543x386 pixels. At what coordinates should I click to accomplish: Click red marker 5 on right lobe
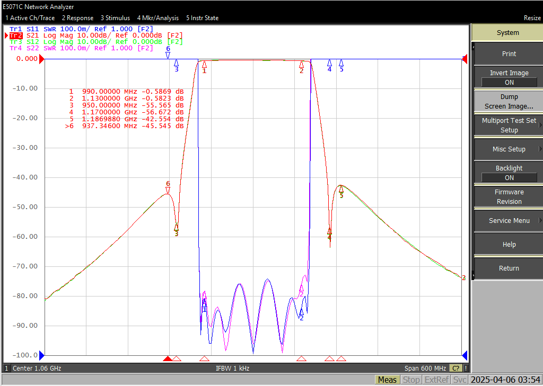[341, 192]
